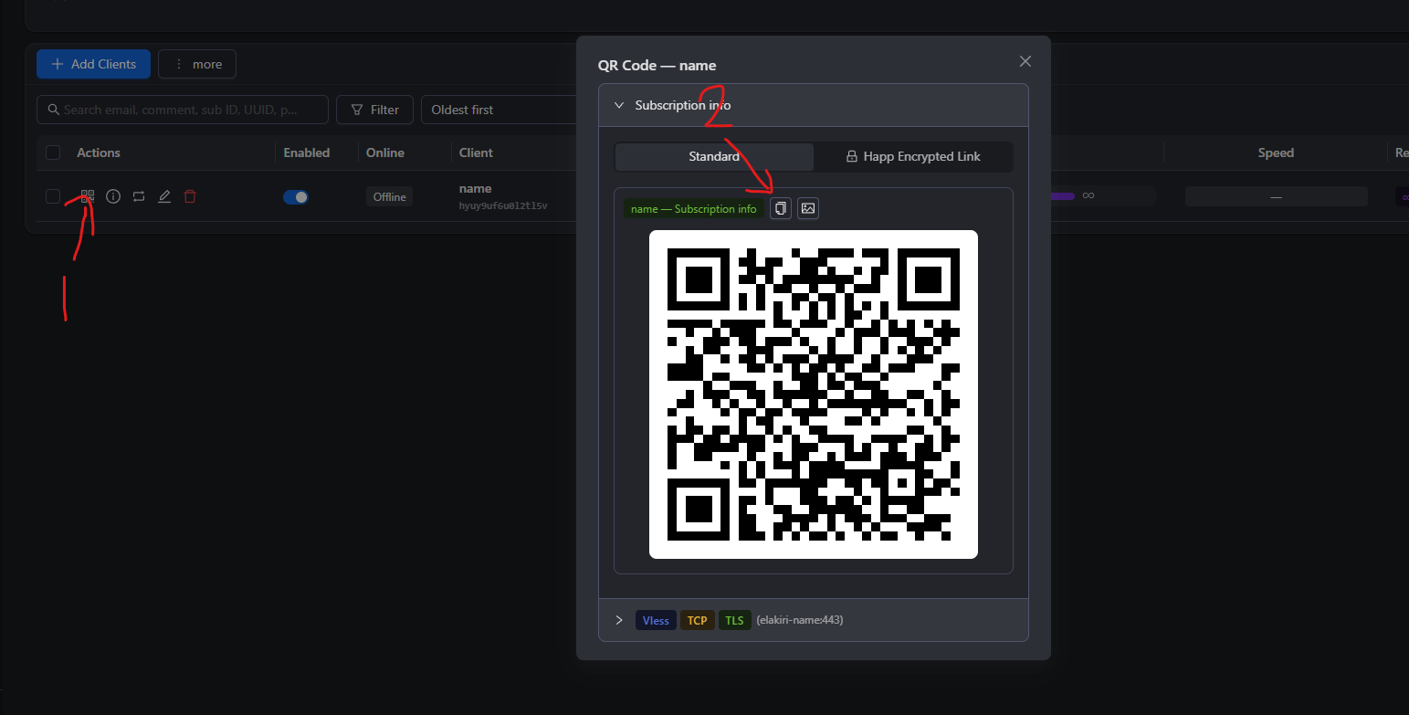The height and width of the screenshot is (715, 1409).
Task: Switch to the Happ Encrypted Link tab
Action: 913,156
